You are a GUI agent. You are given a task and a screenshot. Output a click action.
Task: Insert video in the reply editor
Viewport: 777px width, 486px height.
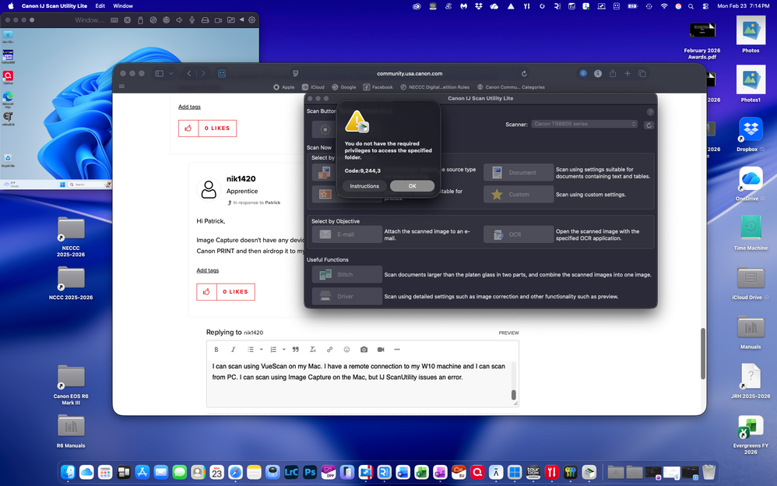[381, 350]
